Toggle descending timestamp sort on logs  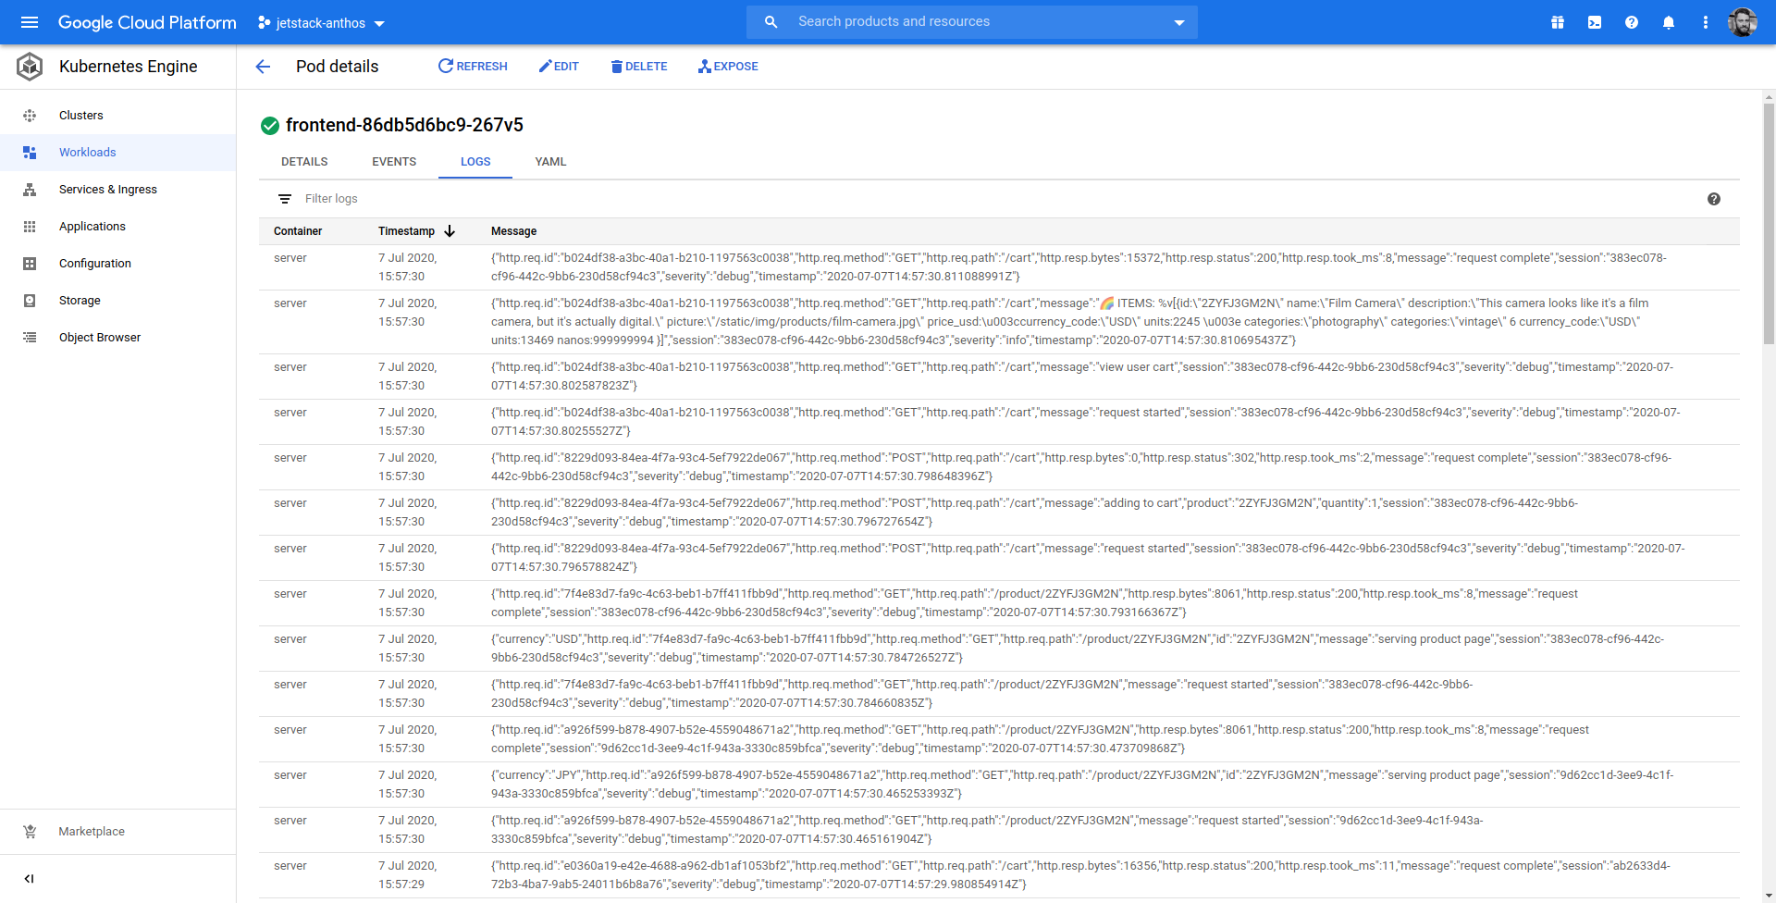point(450,230)
